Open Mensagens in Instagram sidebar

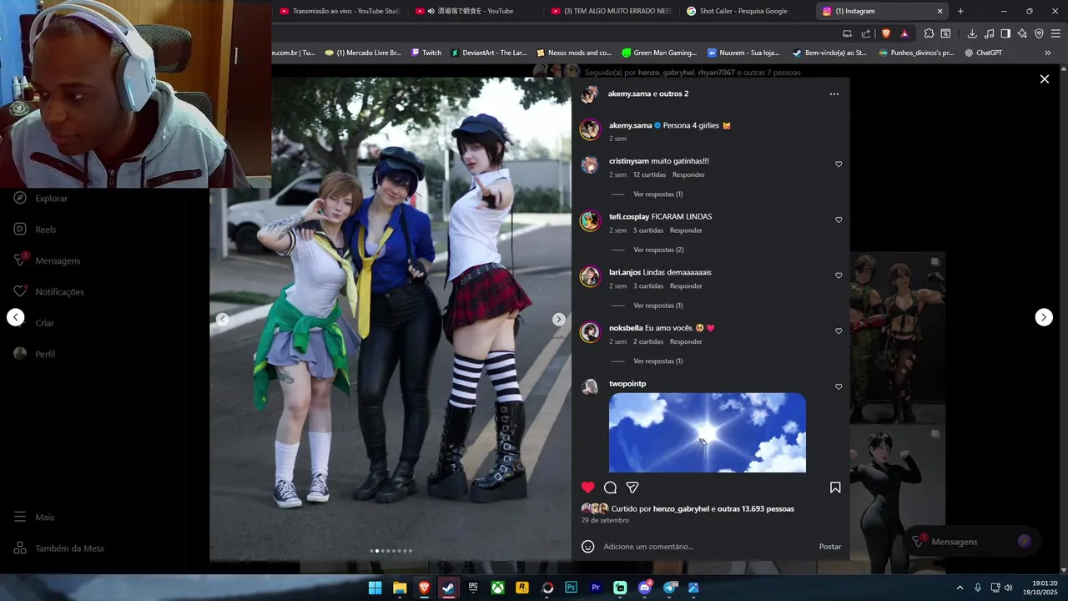click(x=47, y=260)
